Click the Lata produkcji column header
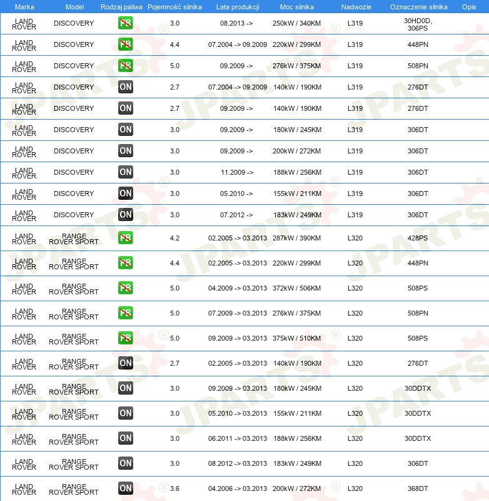The image size is (489, 501). coord(236,6)
